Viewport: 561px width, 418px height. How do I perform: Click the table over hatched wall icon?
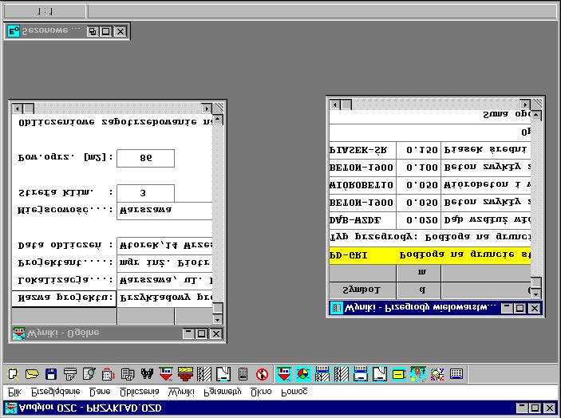point(322,374)
